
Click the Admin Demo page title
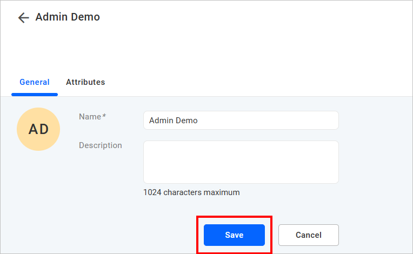point(68,17)
